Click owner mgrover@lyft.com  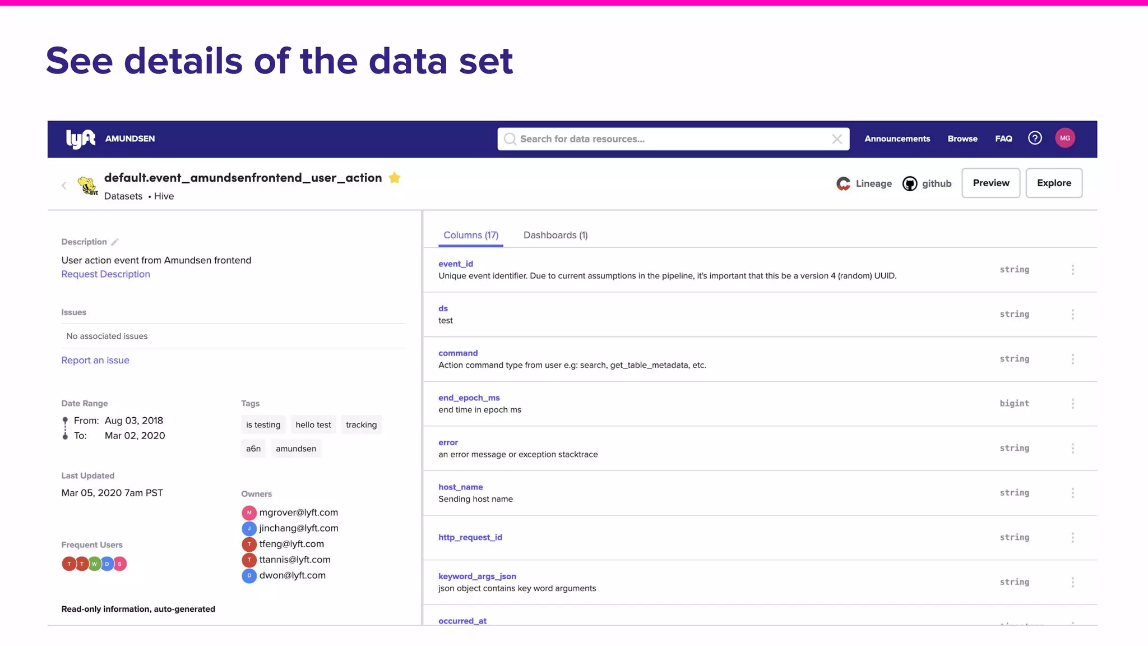click(x=298, y=513)
